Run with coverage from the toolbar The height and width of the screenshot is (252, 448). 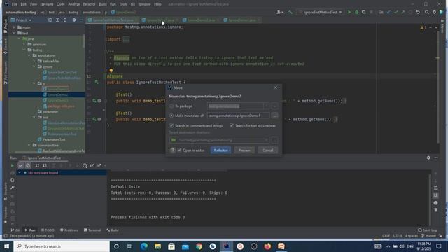click(364, 13)
